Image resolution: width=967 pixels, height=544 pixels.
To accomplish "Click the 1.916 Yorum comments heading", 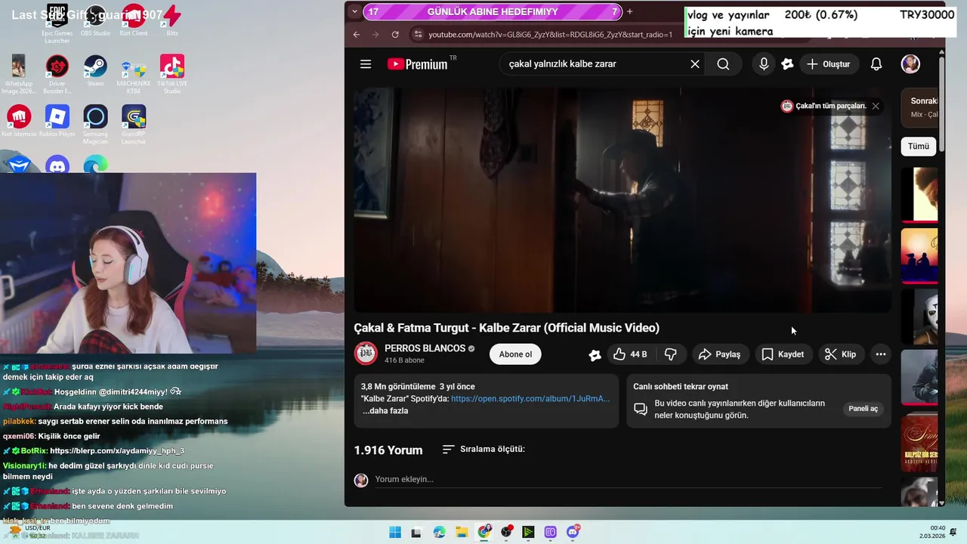I will (388, 450).
